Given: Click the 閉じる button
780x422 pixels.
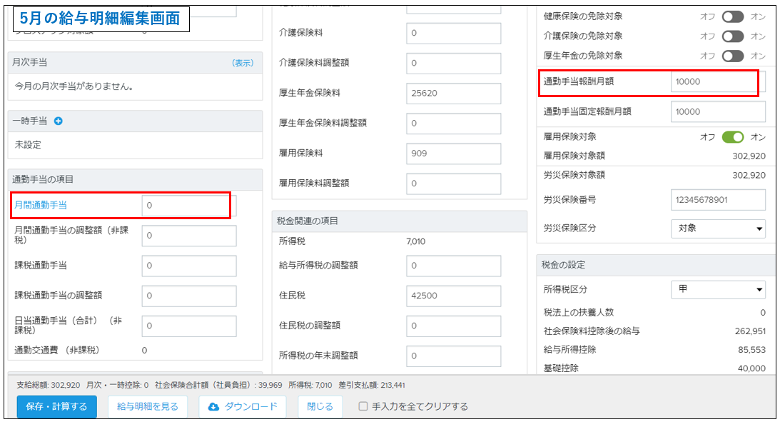Looking at the screenshot, I should coord(320,407).
